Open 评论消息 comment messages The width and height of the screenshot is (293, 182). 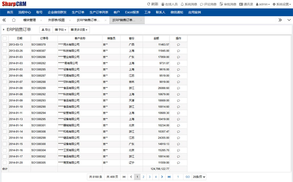click(x=208, y=4)
